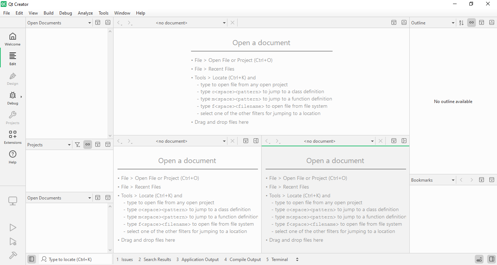Viewport: 497px width, 265px height.
Task: Click the Build hammer icon
Action: [x=13, y=255]
